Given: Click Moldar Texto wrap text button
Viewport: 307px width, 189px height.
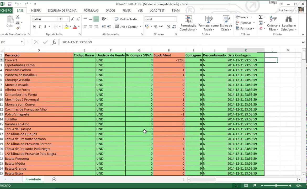Looking at the screenshot, I should click(x=126, y=19).
